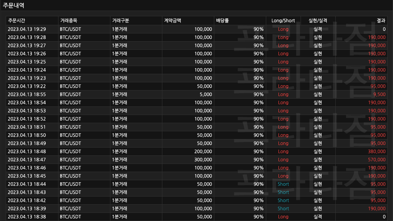This screenshot has width=393, height=221.
Task: Click 실격 status in the 19:29 row
Action: coord(318,29)
